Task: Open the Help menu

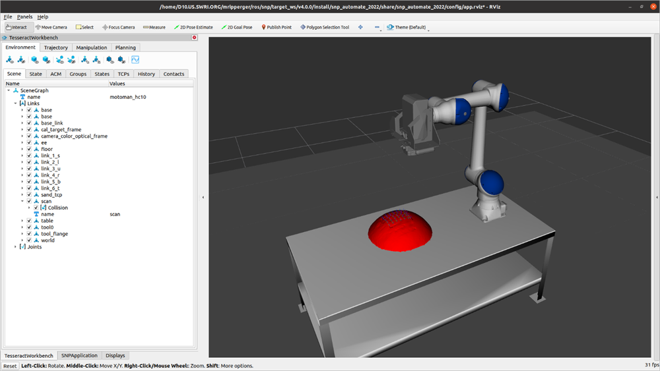Action: pos(42,17)
